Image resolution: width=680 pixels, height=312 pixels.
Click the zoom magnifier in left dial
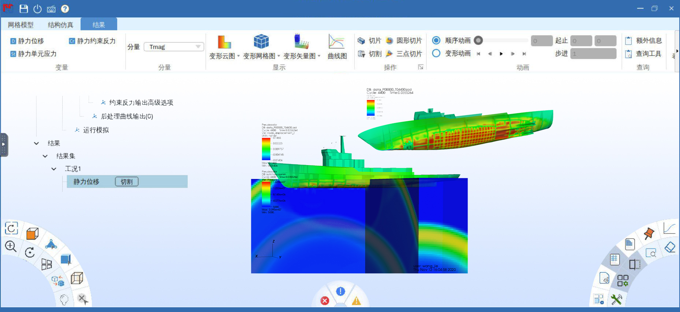tap(11, 247)
